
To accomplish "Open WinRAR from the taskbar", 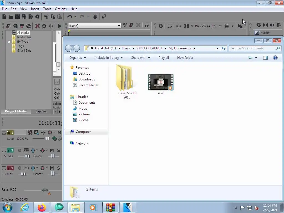I will (110, 207).
